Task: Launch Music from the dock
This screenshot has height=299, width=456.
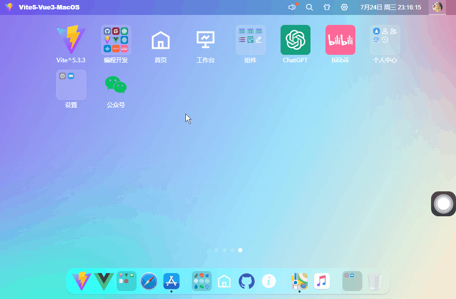Action: (x=322, y=281)
